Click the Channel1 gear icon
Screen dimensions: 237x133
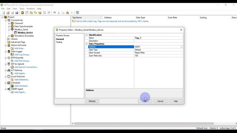click(x=12, y=23)
